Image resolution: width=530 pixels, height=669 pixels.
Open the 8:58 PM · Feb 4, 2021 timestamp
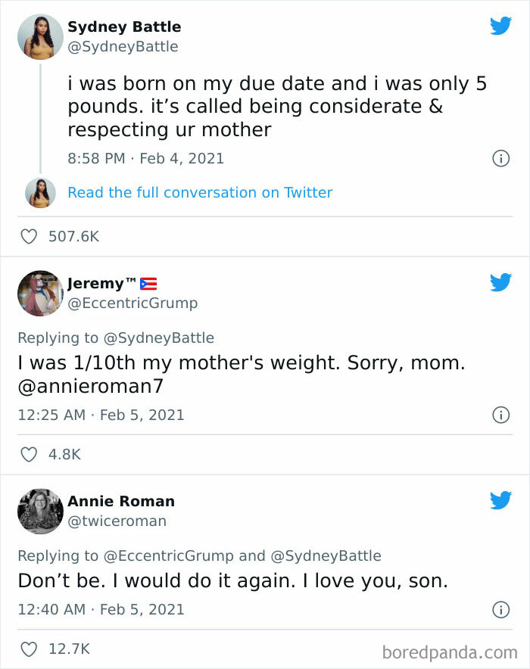point(145,159)
